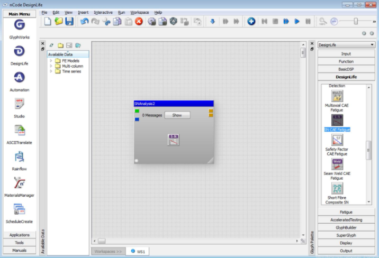The height and width of the screenshot is (258, 379).
Task: Click the green input pad on SNAnalysis2
Action: (137, 111)
